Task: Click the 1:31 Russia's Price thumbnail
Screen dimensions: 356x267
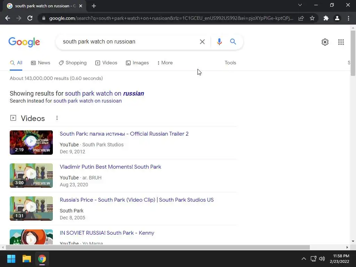Action: [x=31, y=209]
